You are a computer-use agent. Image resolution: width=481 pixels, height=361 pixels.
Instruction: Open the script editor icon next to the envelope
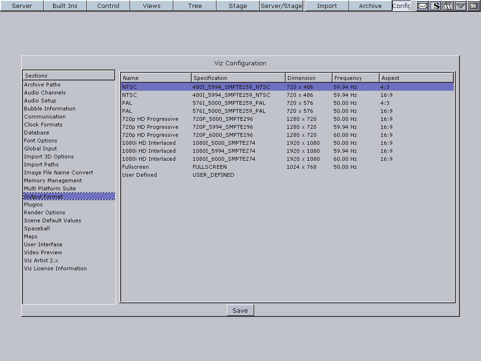[435, 6]
